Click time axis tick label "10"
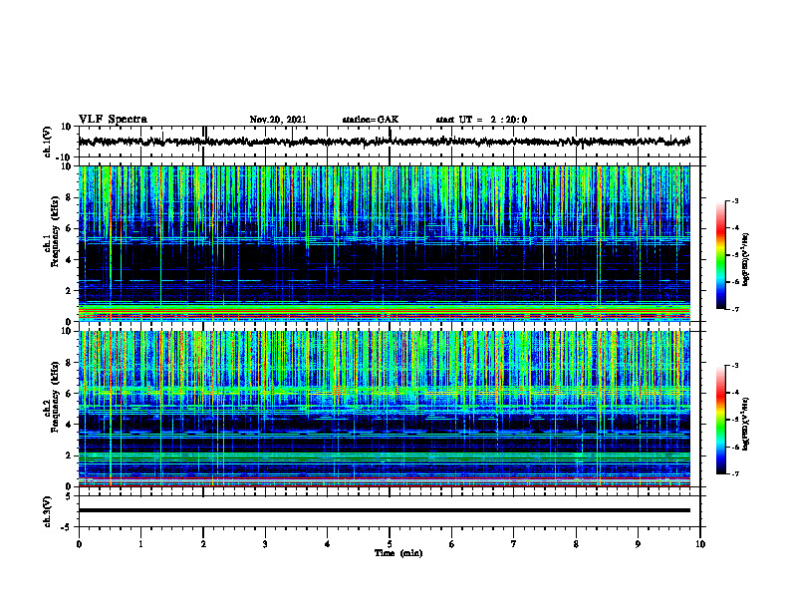 (x=700, y=544)
